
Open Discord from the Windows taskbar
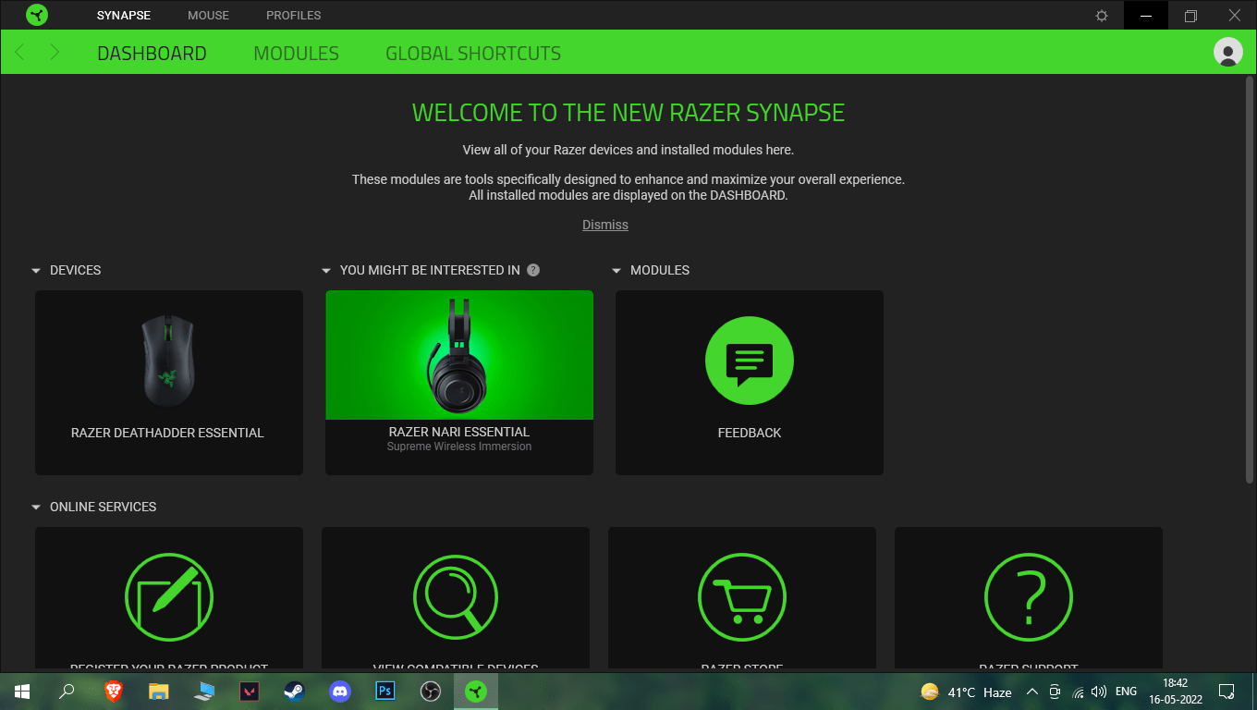click(340, 692)
